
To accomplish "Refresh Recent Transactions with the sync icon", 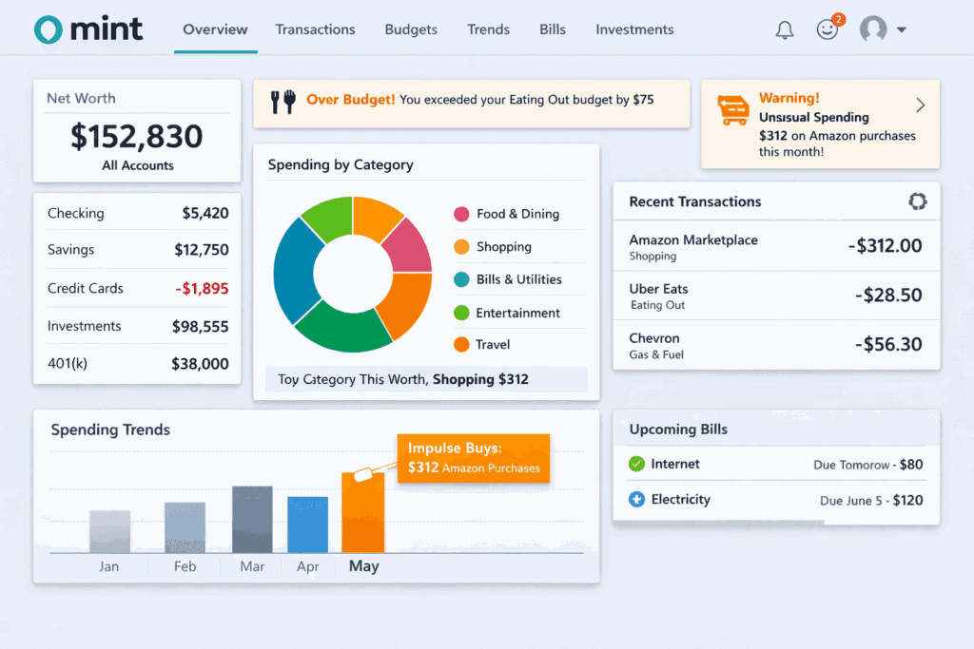I will click(x=918, y=201).
